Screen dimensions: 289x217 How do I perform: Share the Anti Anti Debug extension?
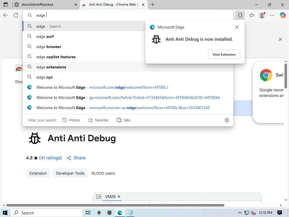(x=76, y=158)
